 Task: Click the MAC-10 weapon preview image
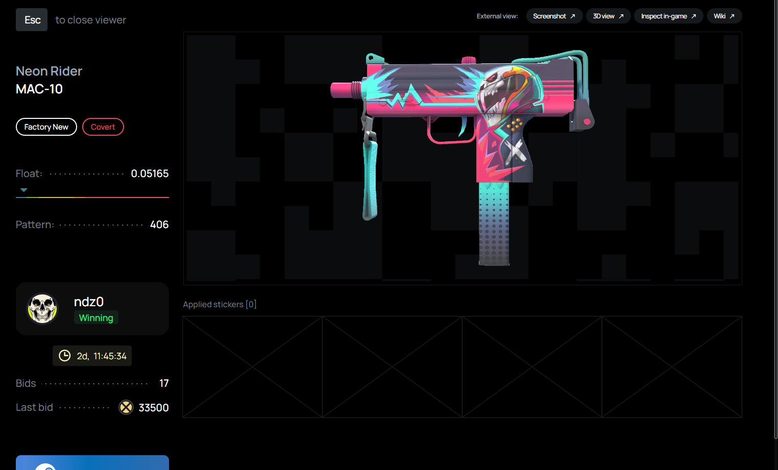[x=462, y=158]
